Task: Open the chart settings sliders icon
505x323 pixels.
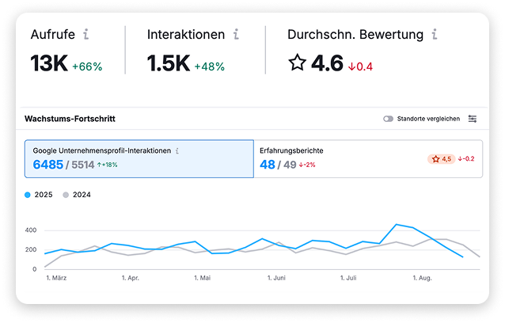Action: (x=473, y=119)
